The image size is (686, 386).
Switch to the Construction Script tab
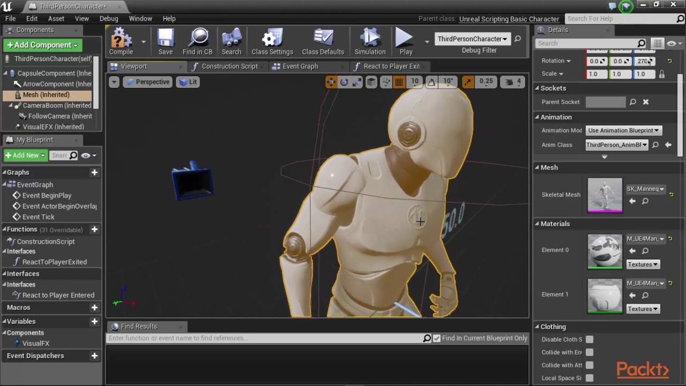[229, 66]
